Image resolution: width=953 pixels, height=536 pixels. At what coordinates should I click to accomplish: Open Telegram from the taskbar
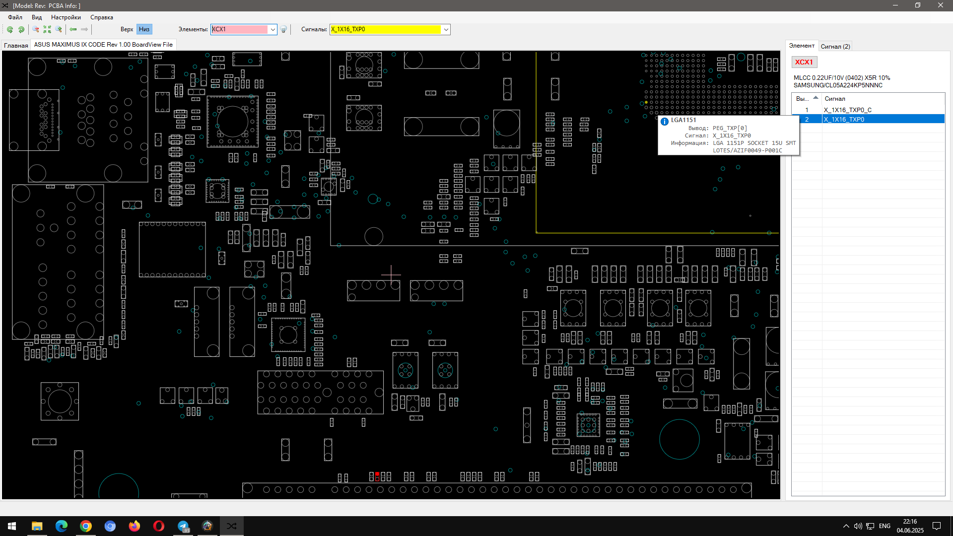click(183, 526)
